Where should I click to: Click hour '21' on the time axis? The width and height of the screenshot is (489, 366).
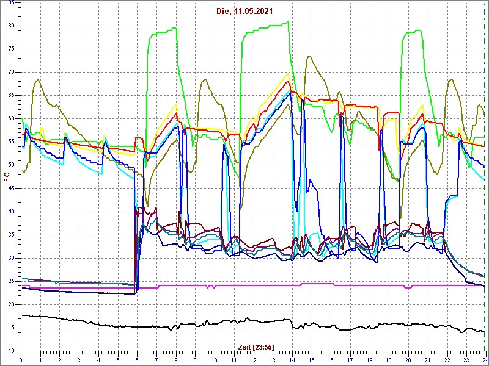point(427,361)
